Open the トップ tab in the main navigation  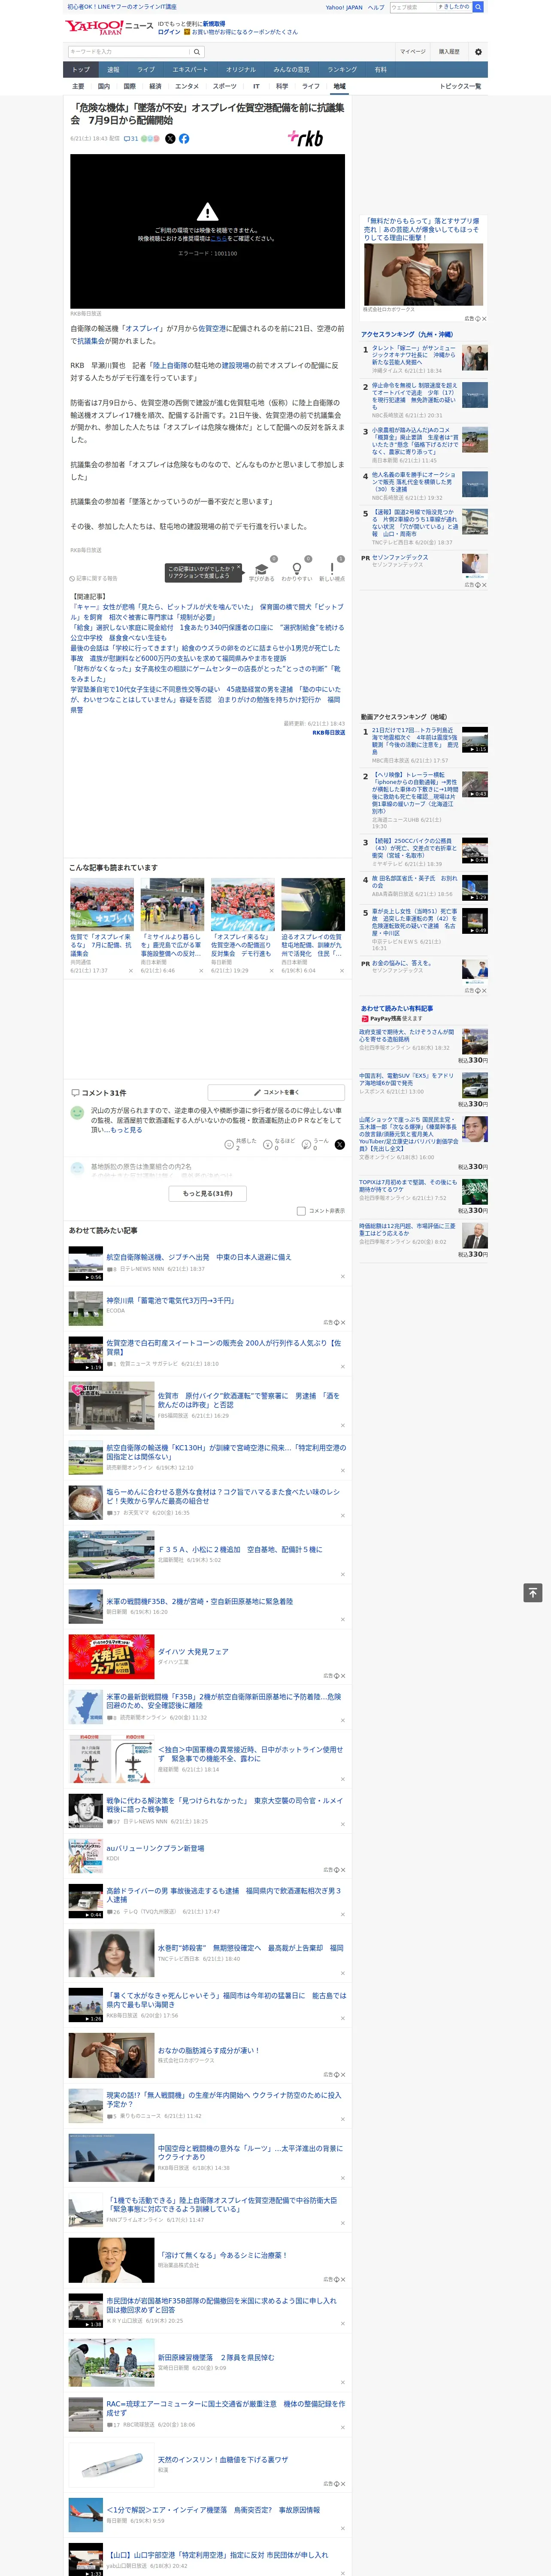pos(81,69)
